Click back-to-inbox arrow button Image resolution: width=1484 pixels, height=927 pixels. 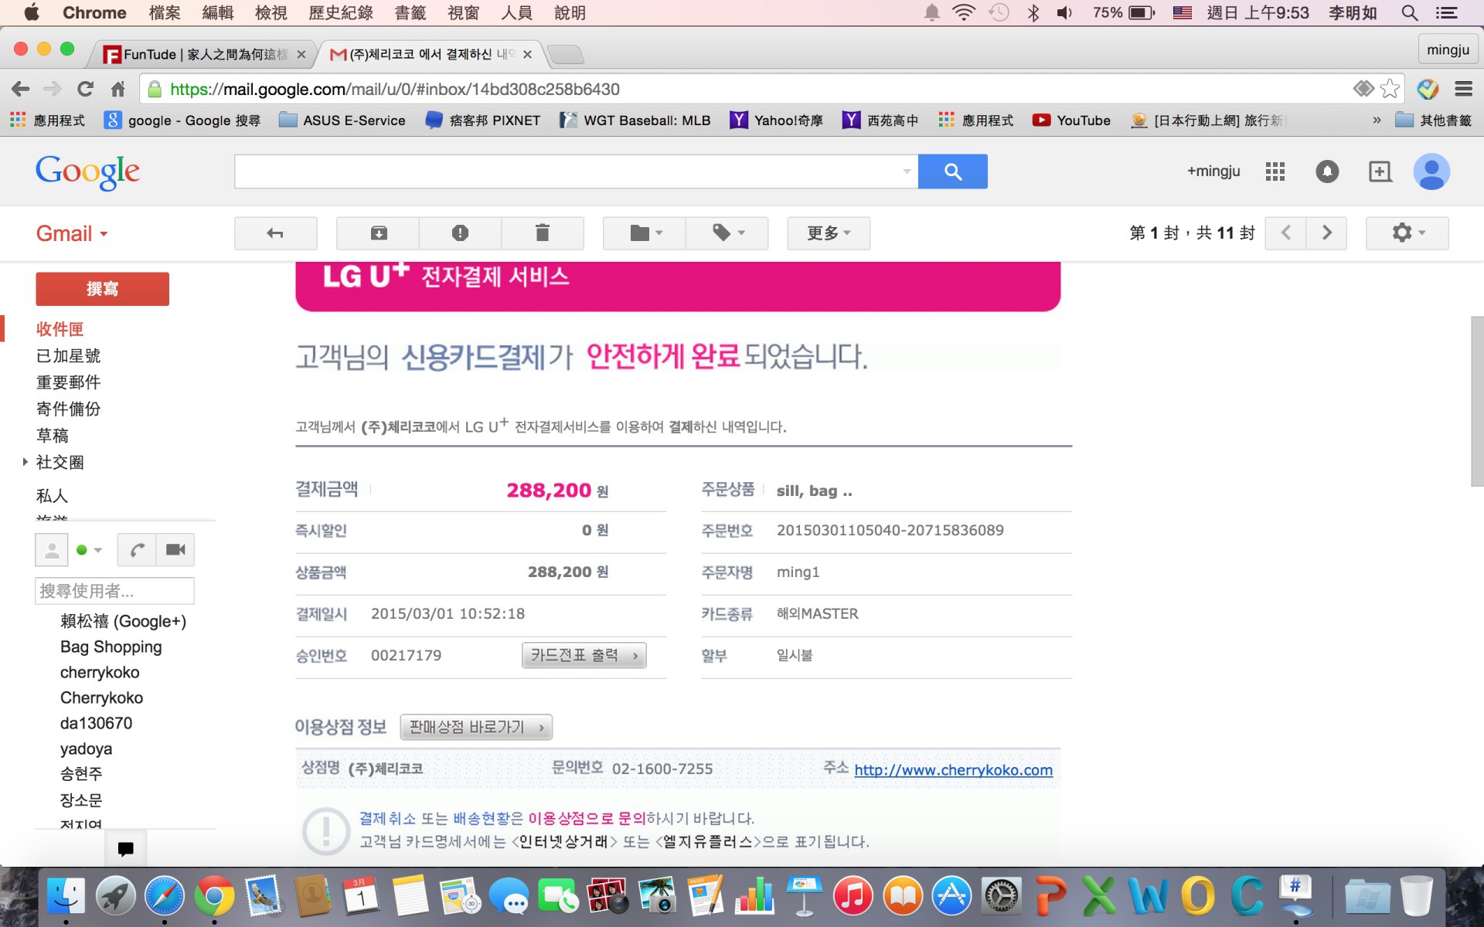[x=275, y=233]
